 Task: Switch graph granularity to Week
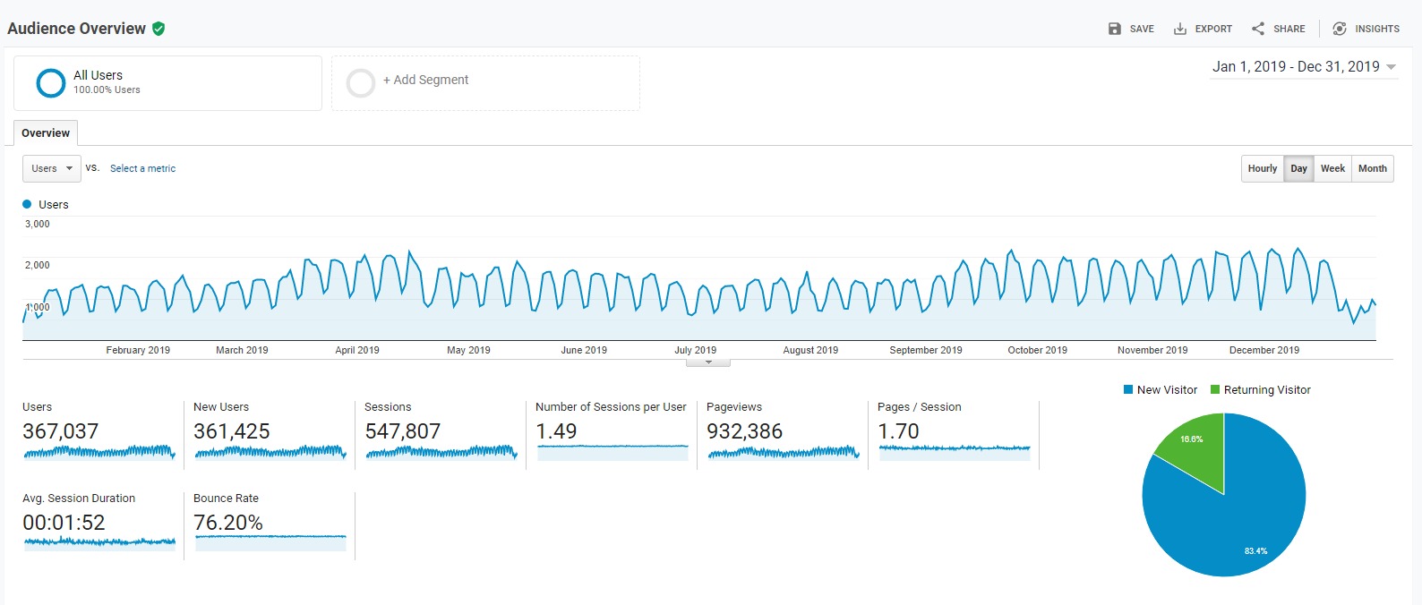tap(1332, 168)
